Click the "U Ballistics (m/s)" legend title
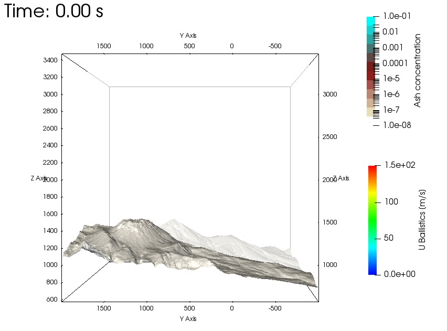Image resolution: width=447 pixels, height=331 pixels. coord(422,220)
